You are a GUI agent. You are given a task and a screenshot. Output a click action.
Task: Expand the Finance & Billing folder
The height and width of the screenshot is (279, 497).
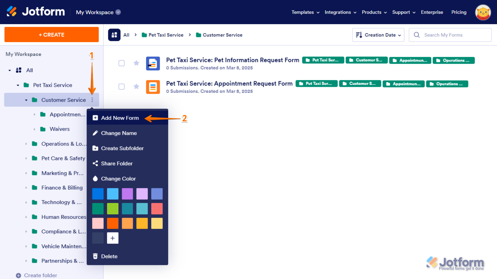(x=26, y=188)
